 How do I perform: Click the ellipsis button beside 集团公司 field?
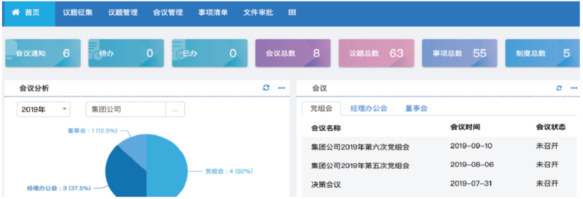coord(175,109)
